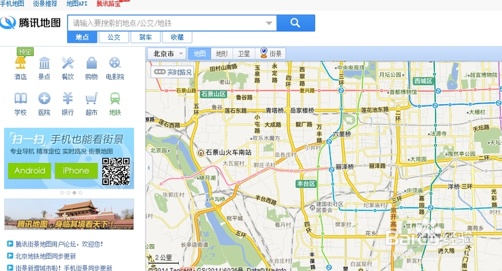Open the 酒店 hotel category icon
The image size is (502, 271).
click(x=20, y=68)
